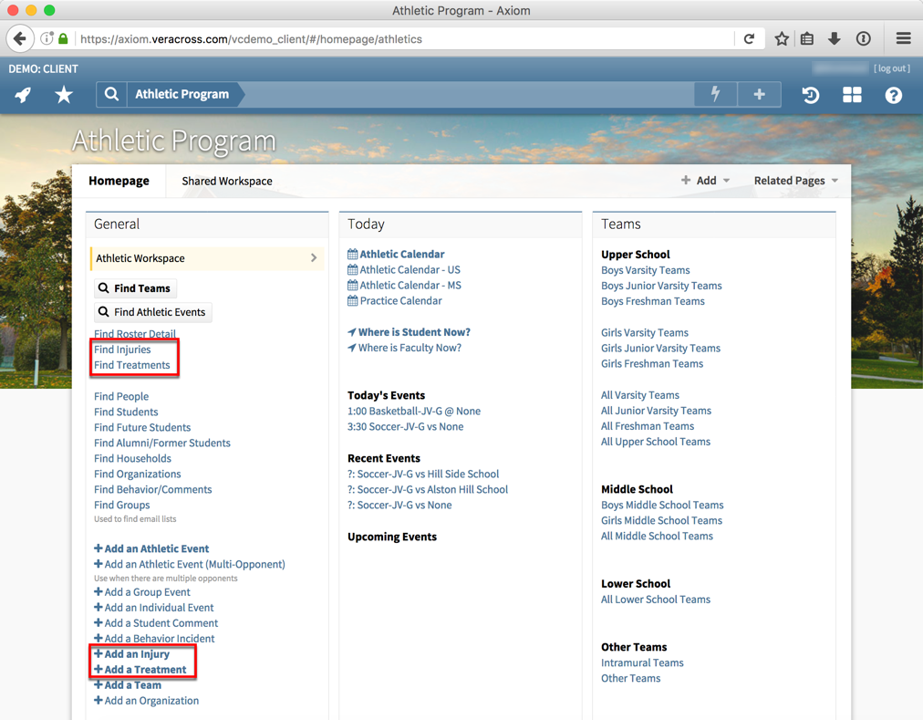Image resolution: width=923 pixels, height=720 pixels.
Task: Select the Homepage tab
Action: click(119, 181)
